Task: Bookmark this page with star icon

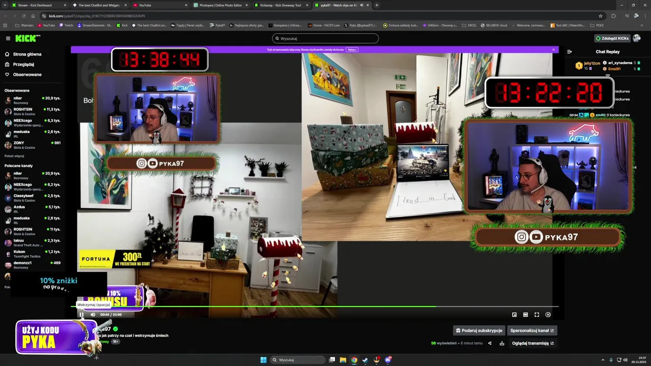Action: point(601,16)
